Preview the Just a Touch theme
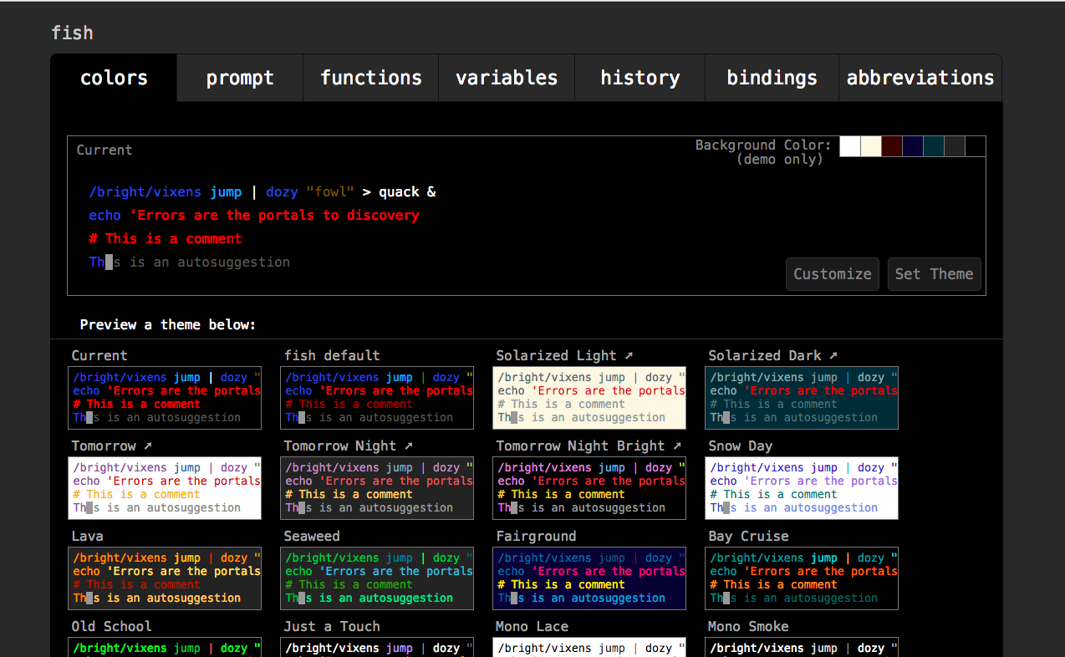 (x=377, y=647)
